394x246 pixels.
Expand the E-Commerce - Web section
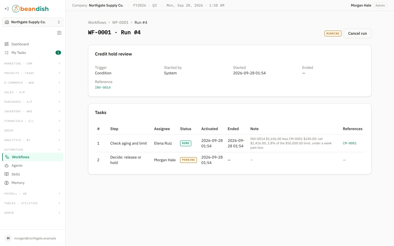33,83
